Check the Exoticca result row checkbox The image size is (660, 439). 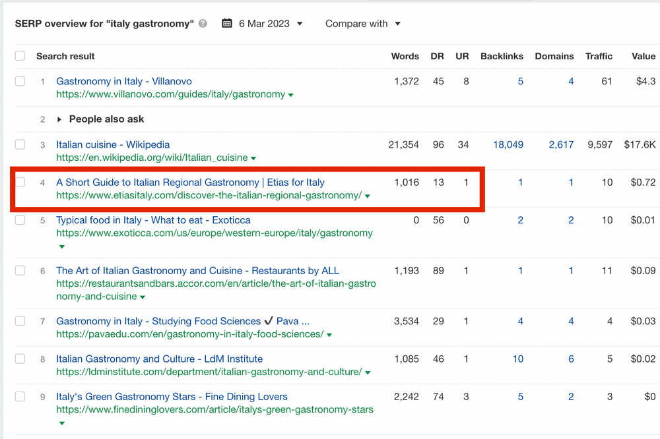[20, 220]
